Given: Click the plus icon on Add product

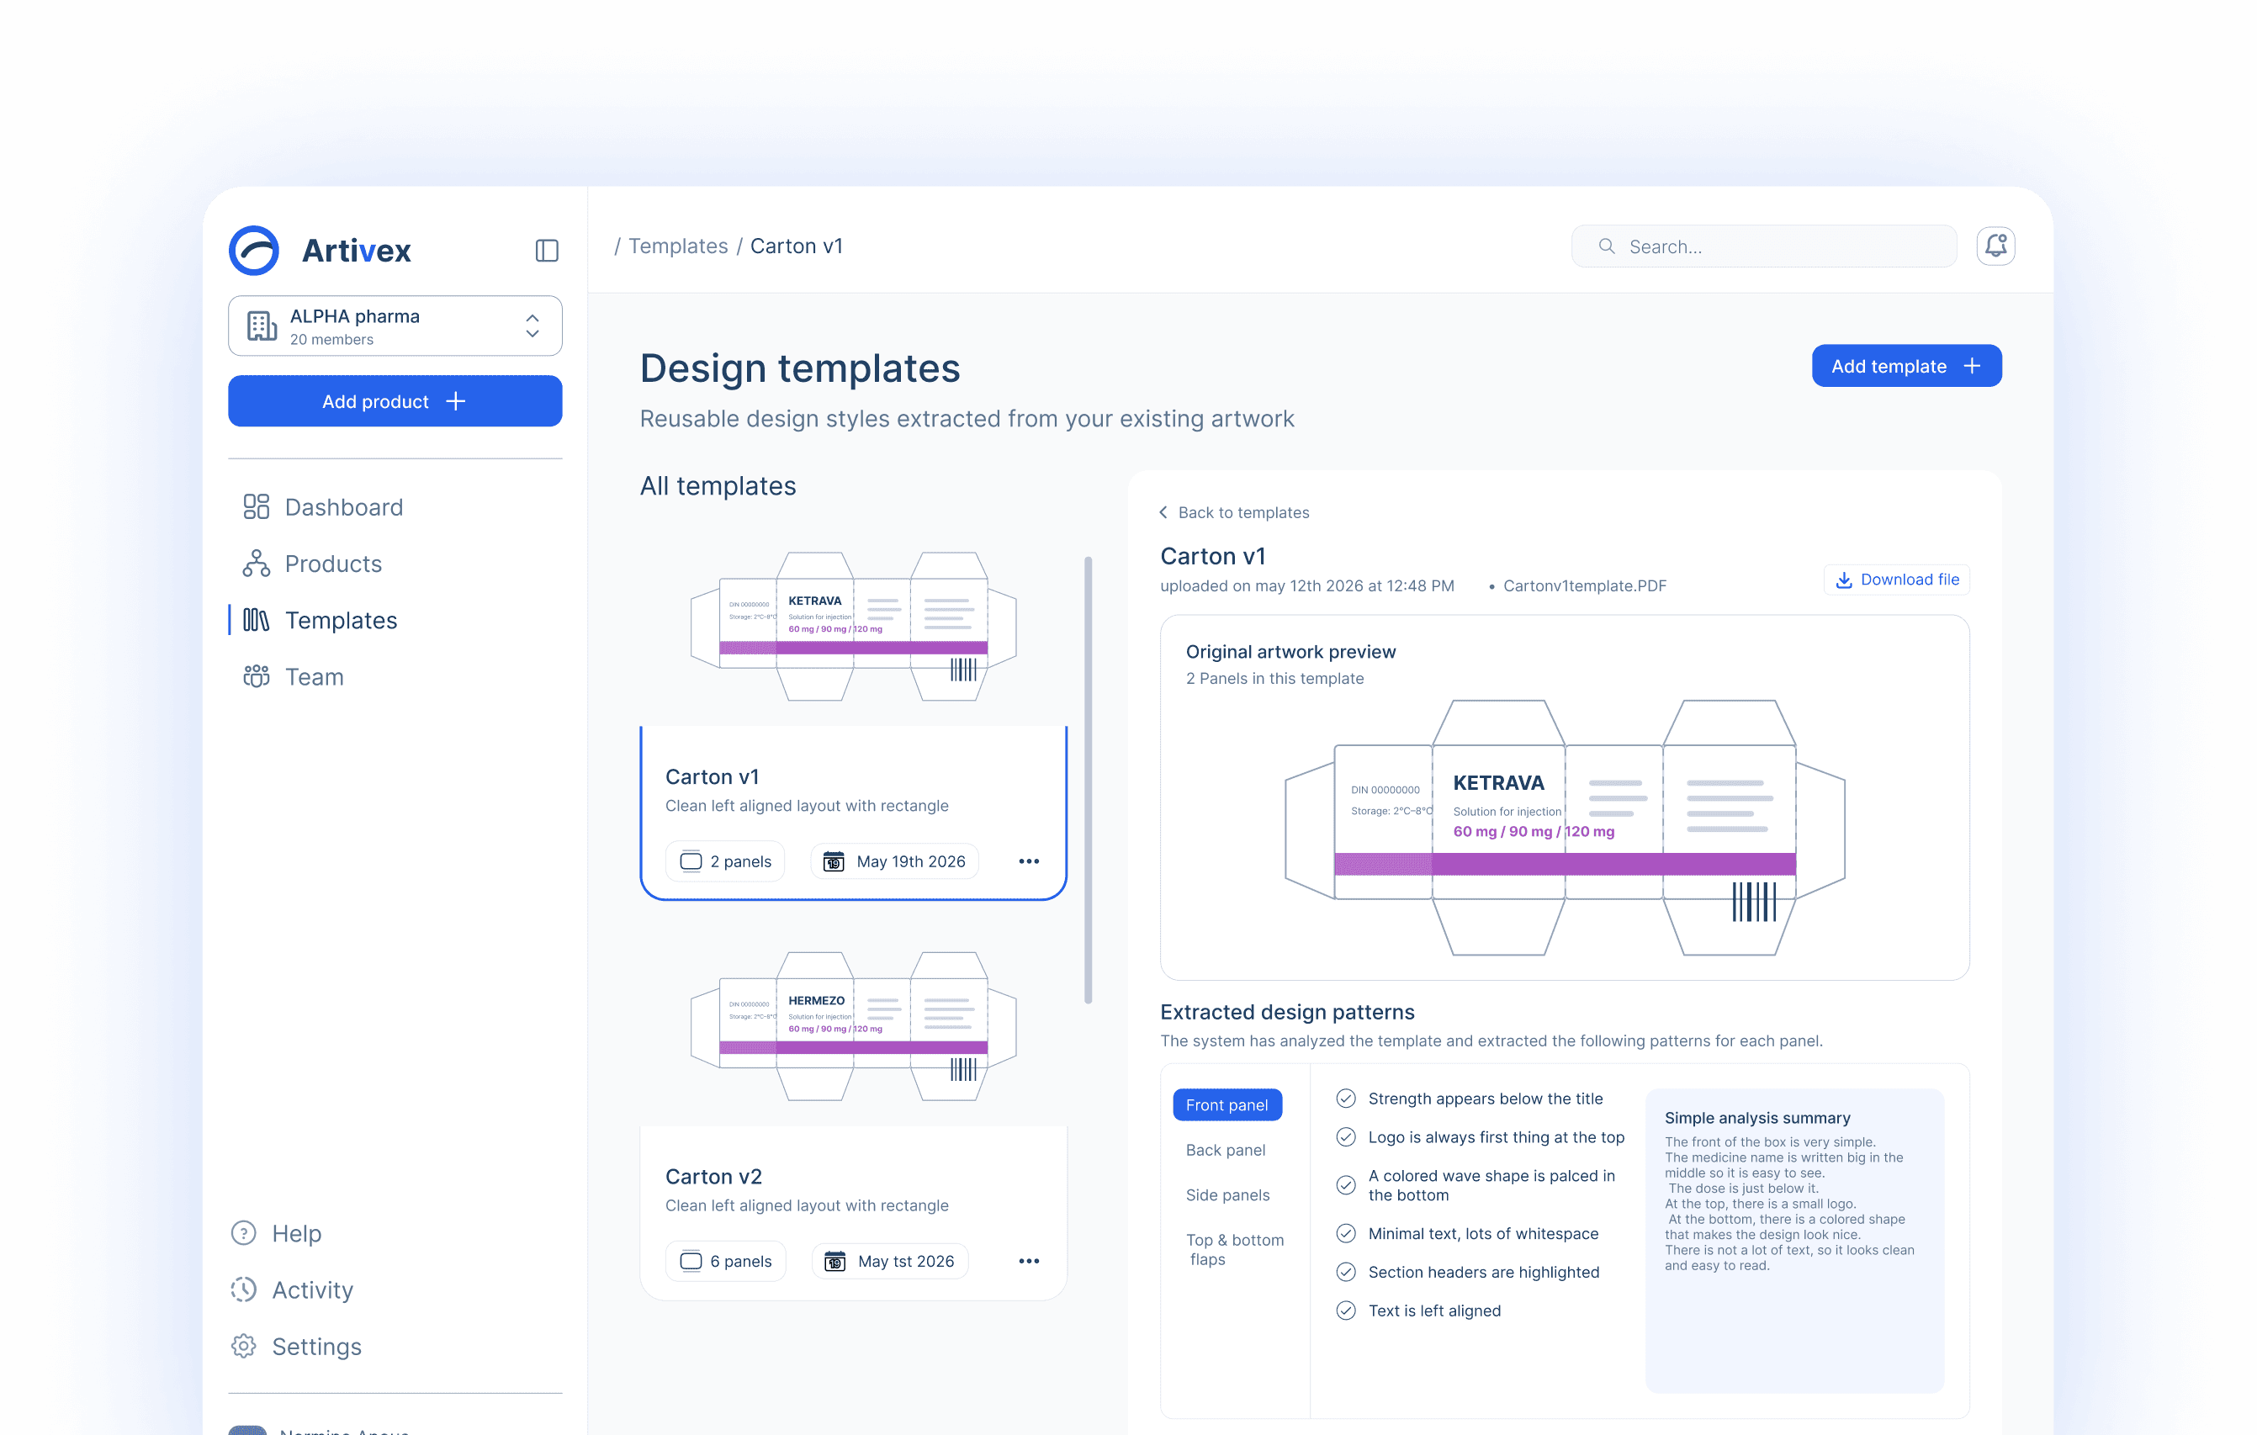Looking at the screenshot, I should point(456,401).
